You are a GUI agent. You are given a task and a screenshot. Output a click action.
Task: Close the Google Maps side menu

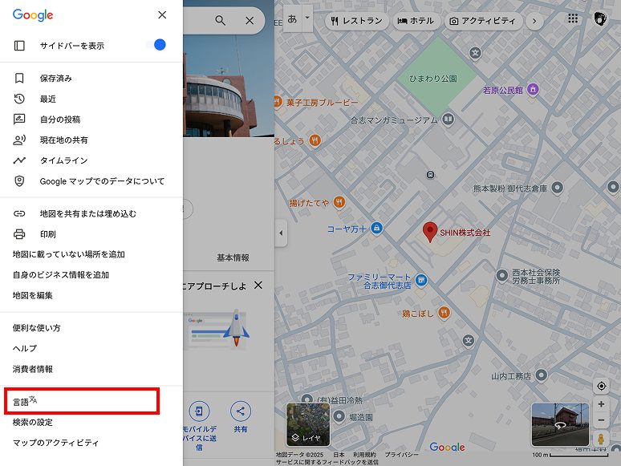162,15
